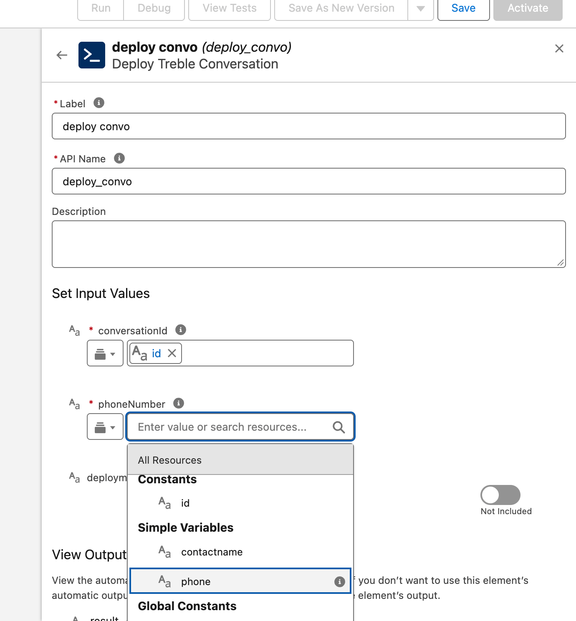576x621 pixels.
Task: Select the phone variable from the list
Action: click(240, 581)
